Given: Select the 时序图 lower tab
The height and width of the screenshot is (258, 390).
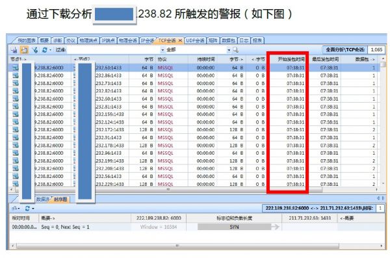Looking at the screenshot, I should click(60, 200).
